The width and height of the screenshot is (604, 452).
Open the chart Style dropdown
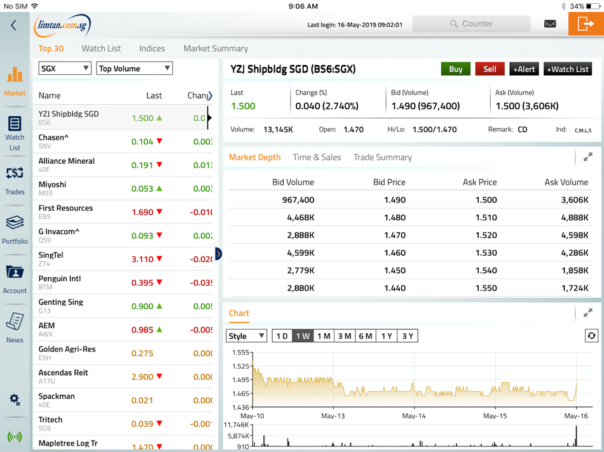[246, 336]
